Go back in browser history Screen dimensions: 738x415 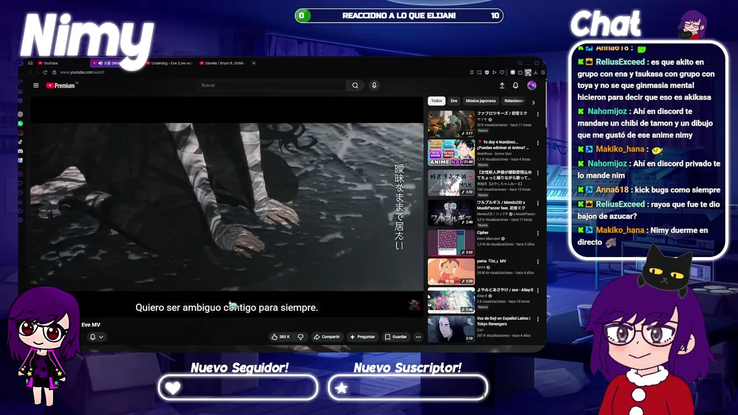[31, 72]
